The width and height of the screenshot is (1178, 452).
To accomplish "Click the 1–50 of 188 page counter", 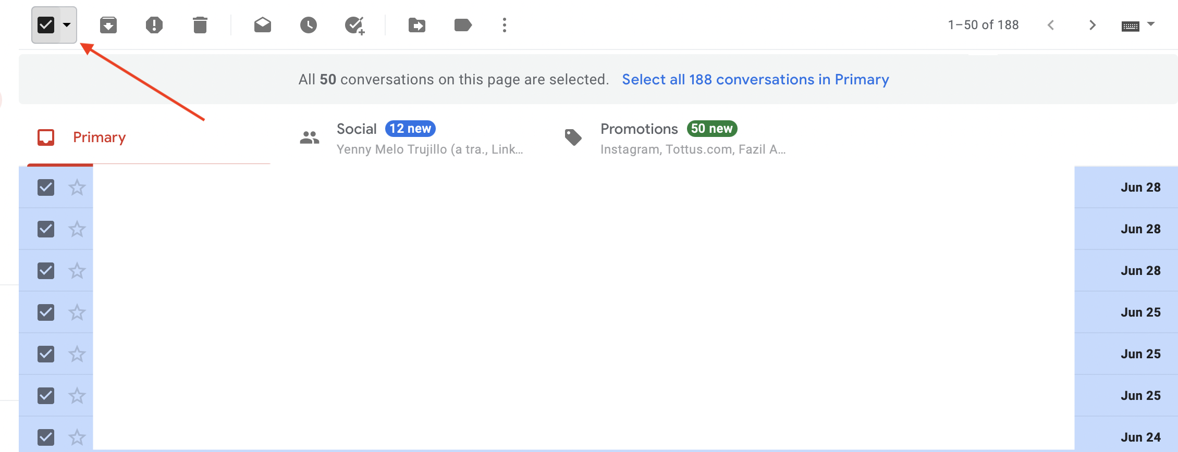I will tap(983, 25).
